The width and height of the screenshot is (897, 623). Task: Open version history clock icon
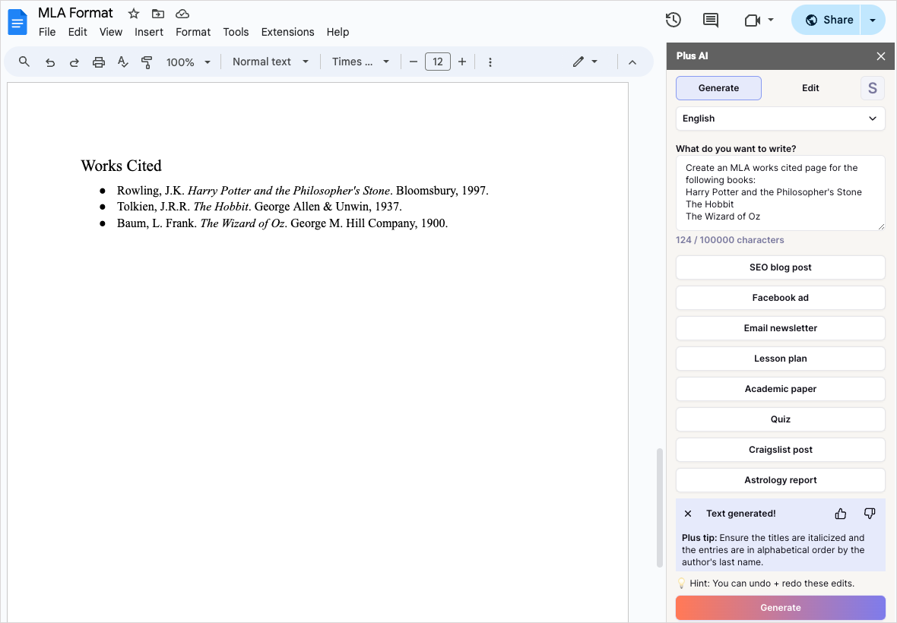pos(674,20)
